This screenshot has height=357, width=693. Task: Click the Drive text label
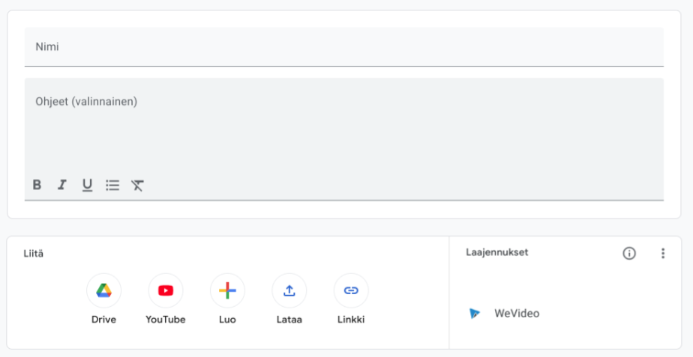click(x=103, y=320)
